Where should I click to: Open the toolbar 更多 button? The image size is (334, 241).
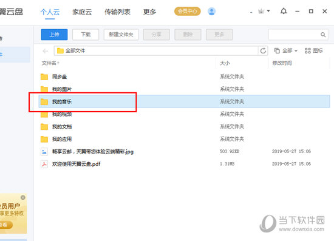219,35
